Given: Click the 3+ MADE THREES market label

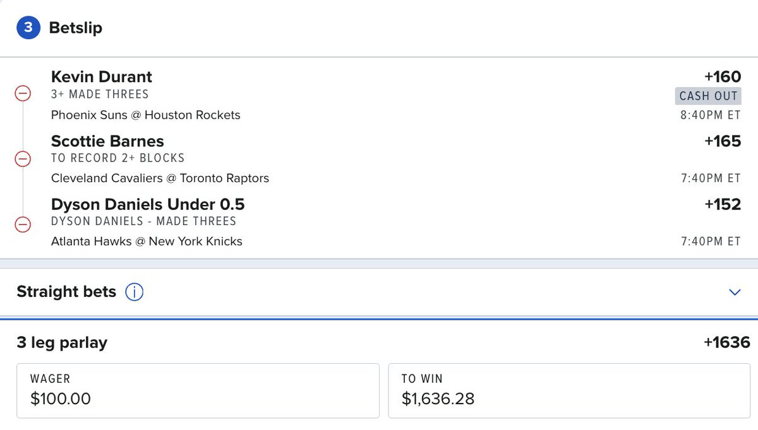Looking at the screenshot, I should (x=100, y=95).
